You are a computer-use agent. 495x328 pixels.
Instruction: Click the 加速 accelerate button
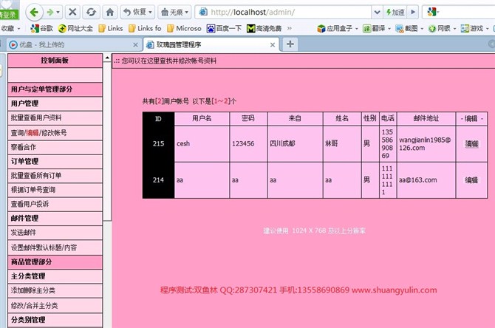395,13
